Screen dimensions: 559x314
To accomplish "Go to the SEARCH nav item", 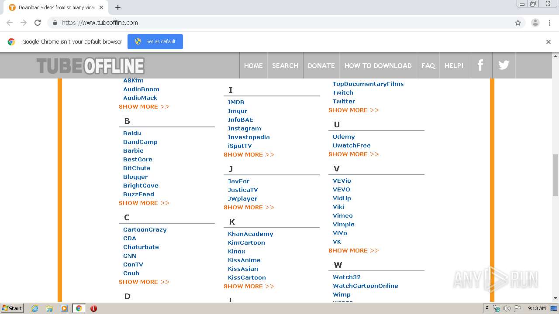I will point(285,65).
